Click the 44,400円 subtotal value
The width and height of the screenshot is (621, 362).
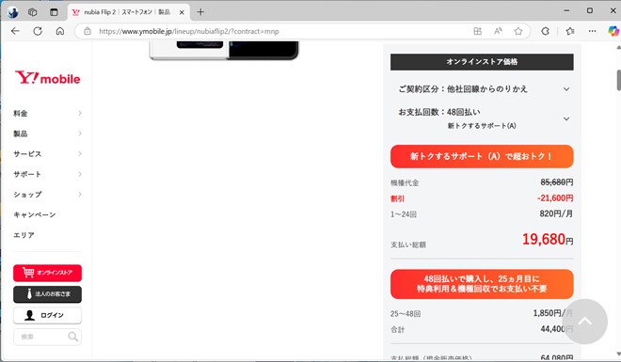click(557, 329)
